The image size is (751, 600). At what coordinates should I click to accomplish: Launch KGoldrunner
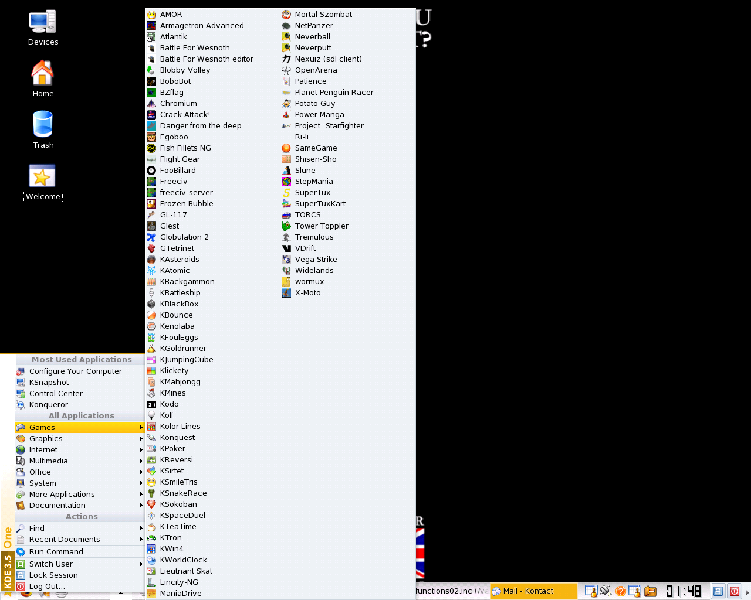click(x=212, y=349)
